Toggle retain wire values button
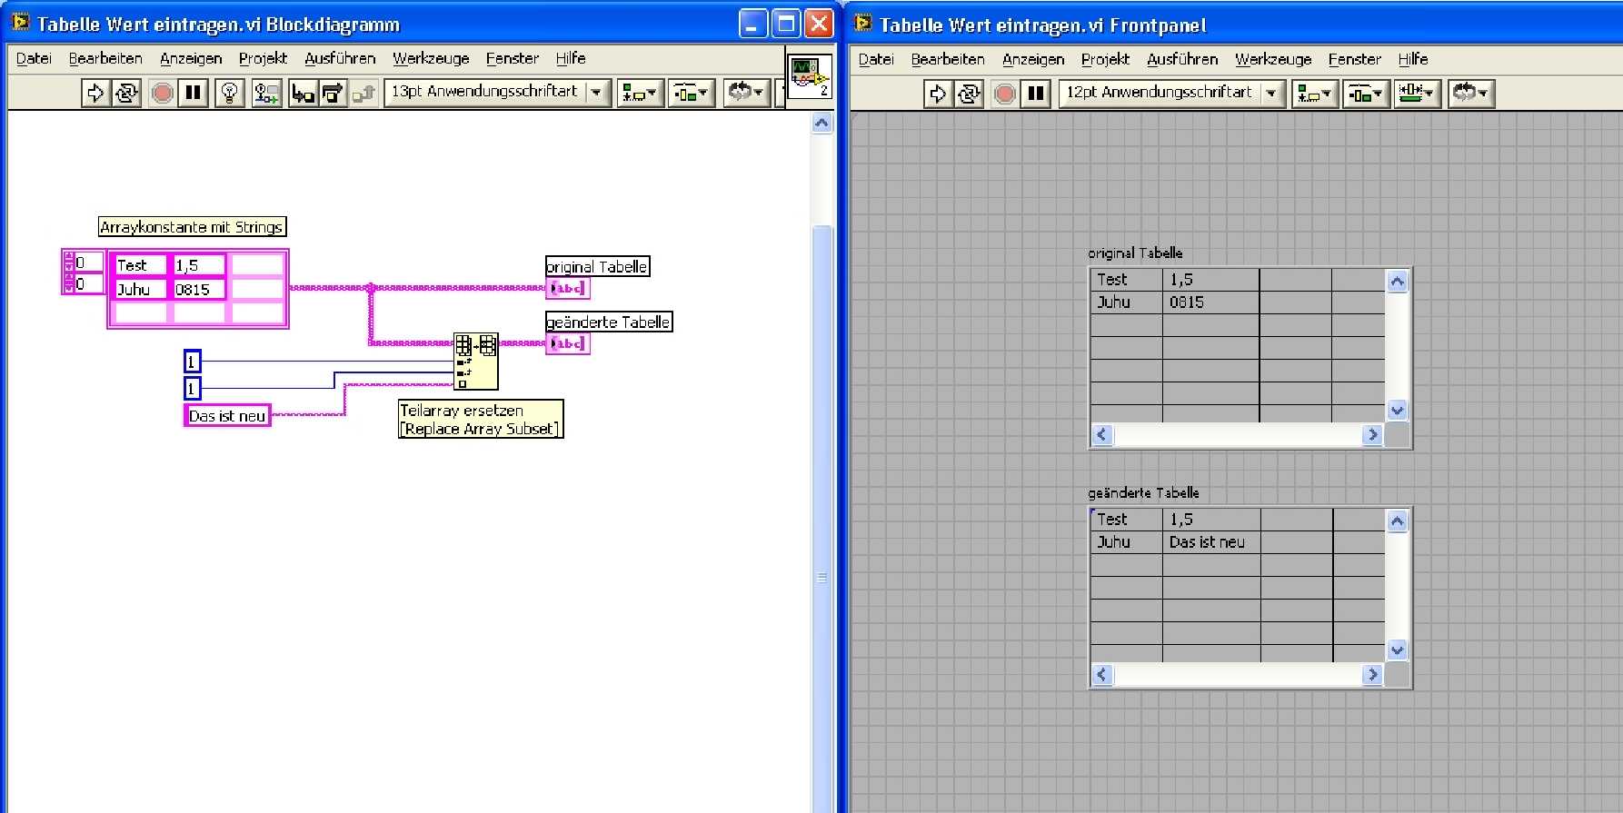 point(266,93)
